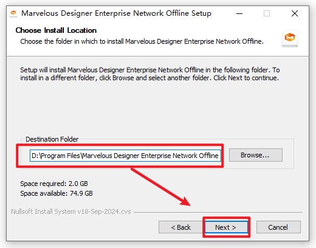Abort the installation with the Cancel button

(x=278, y=227)
